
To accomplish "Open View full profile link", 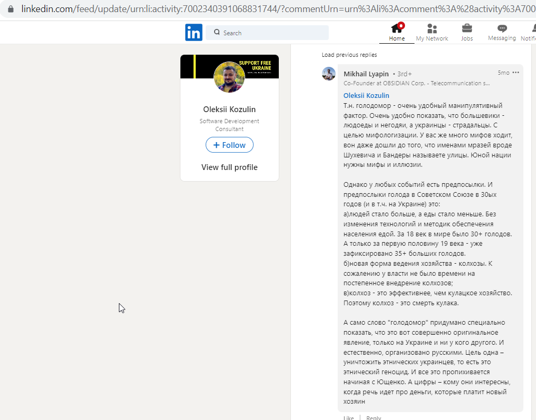I will [229, 167].
